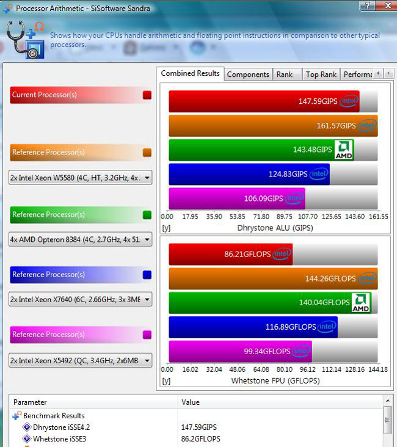
Task: Click the magenta Reference Processor(s) header
Action: pyautogui.click(x=81, y=335)
